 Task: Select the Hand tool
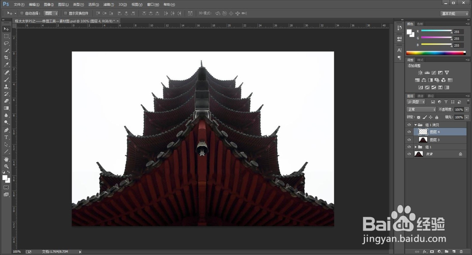[7, 159]
